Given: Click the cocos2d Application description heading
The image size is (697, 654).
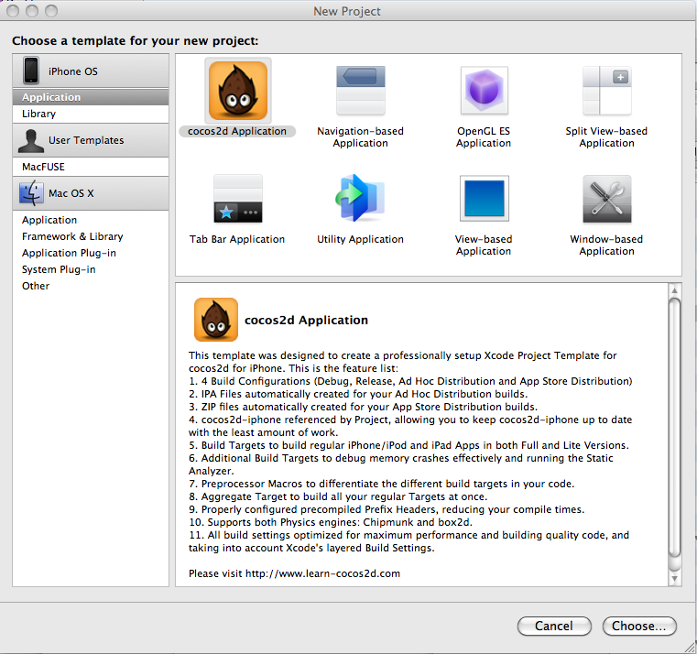Looking at the screenshot, I should tap(306, 320).
